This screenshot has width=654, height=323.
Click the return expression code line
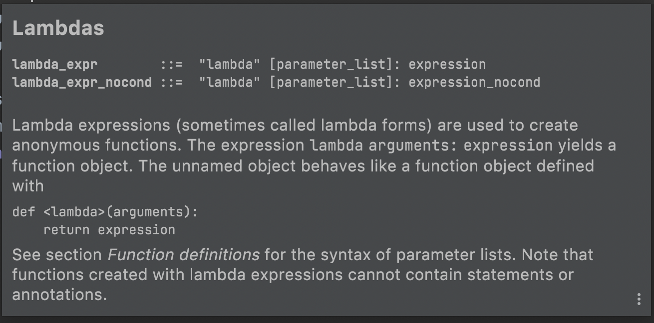109,230
